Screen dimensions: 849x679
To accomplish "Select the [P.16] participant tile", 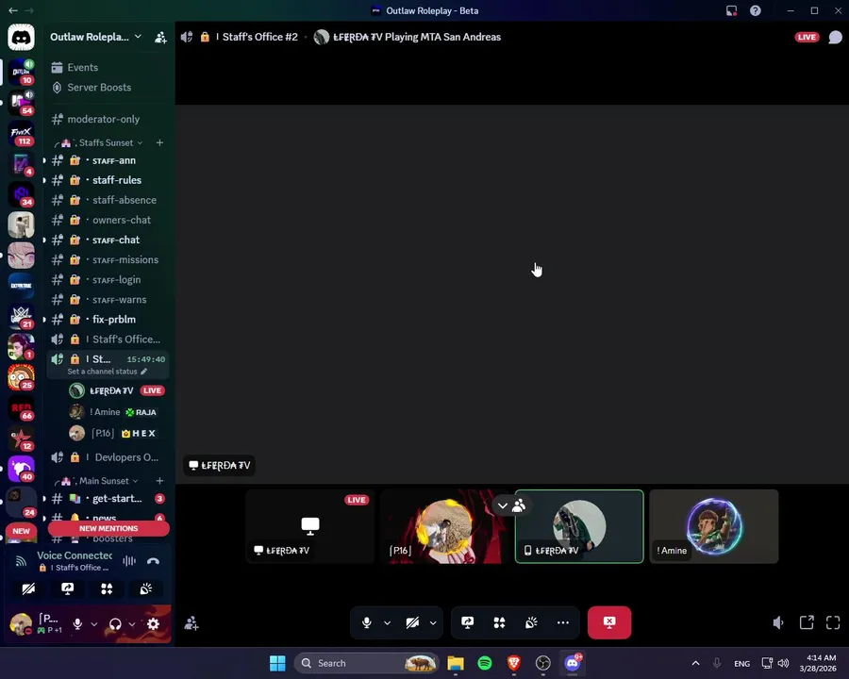I will tap(444, 526).
